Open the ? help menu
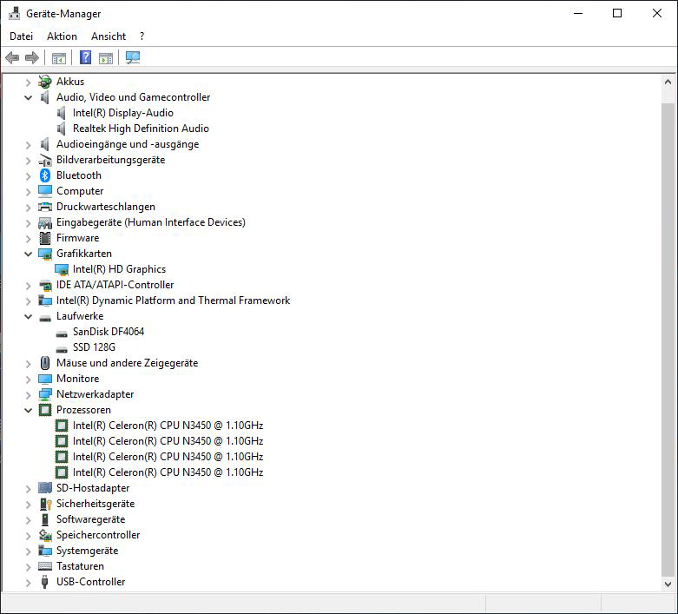The image size is (678, 614). [142, 36]
